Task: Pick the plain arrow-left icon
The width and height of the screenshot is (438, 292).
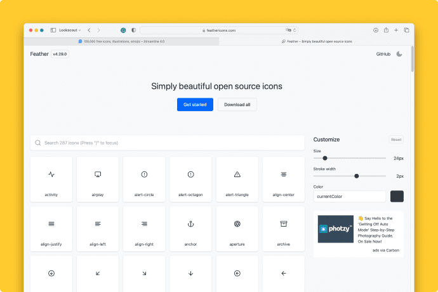Action: tap(284, 274)
